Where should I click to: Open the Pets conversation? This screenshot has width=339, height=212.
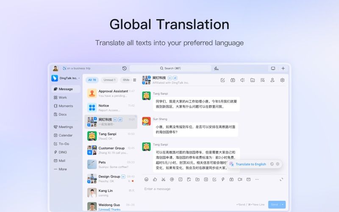coord(111,165)
